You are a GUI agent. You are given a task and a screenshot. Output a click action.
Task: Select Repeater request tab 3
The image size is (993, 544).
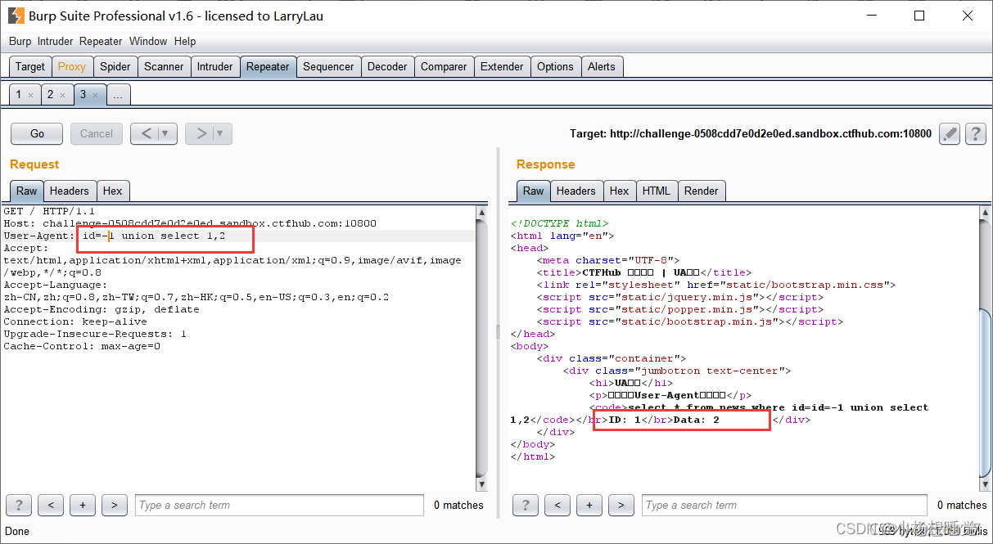(x=83, y=95)
